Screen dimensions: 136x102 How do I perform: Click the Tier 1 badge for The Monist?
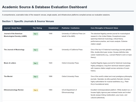(x=36, y=77)
